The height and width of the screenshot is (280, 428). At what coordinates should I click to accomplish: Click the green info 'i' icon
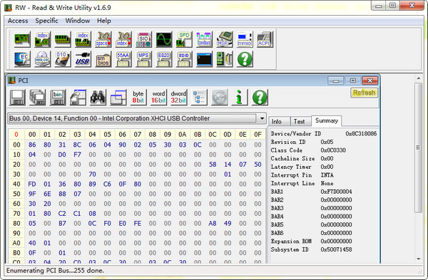[x=240, y=98]
